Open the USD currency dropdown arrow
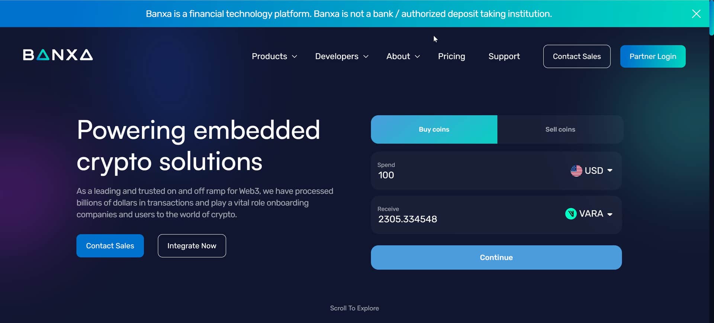Screen dimensions: 714x323 click(610, 171)
